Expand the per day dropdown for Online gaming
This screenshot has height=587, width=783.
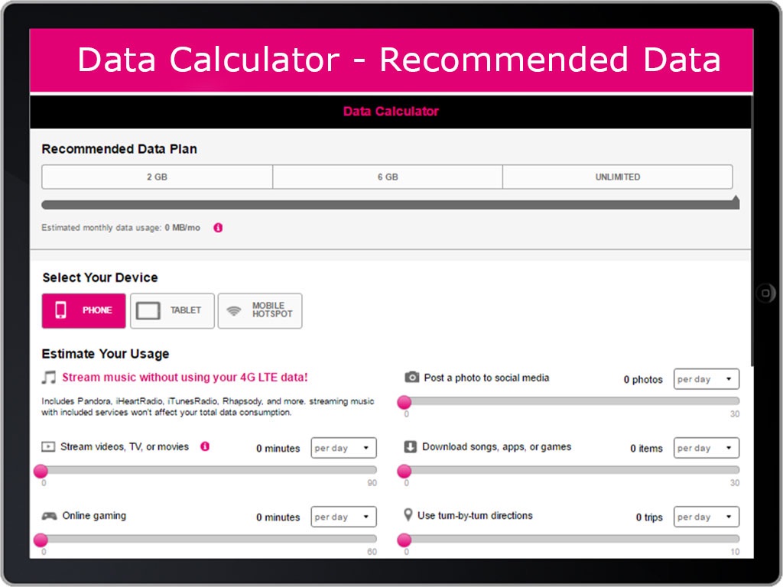[x=343, y=517]
